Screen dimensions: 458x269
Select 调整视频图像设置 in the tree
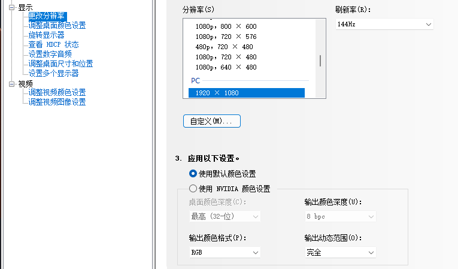click(x=57, y=102)
